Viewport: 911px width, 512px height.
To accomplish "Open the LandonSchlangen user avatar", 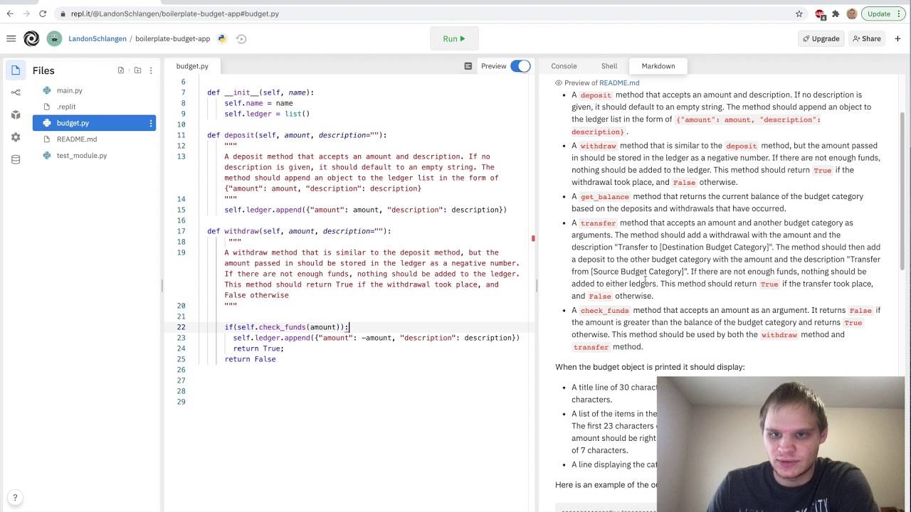I will point(54,38).
